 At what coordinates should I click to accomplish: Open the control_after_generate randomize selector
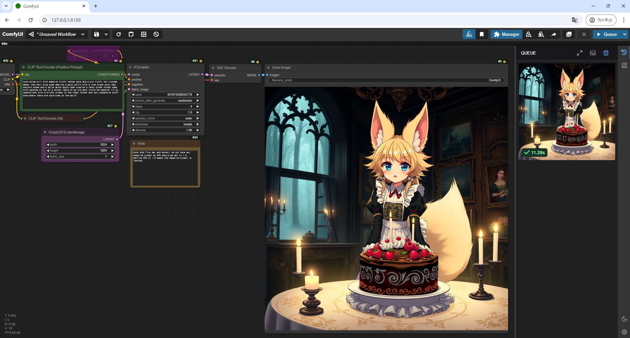point(165,101)
